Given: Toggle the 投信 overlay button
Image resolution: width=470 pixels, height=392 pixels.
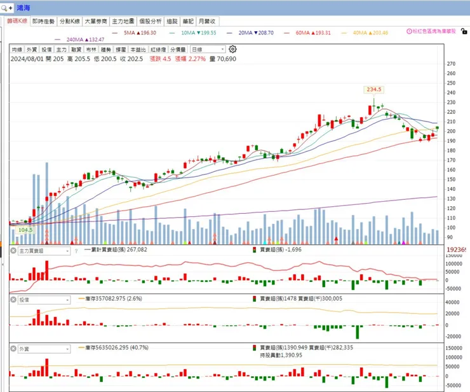Looking at the screenshot, I should click(x=46, y=50).
